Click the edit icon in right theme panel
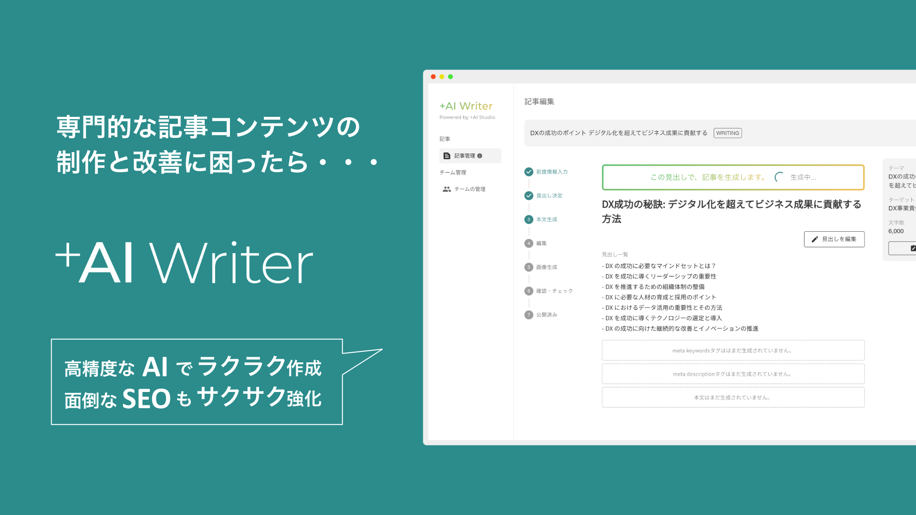 [912, 248]
